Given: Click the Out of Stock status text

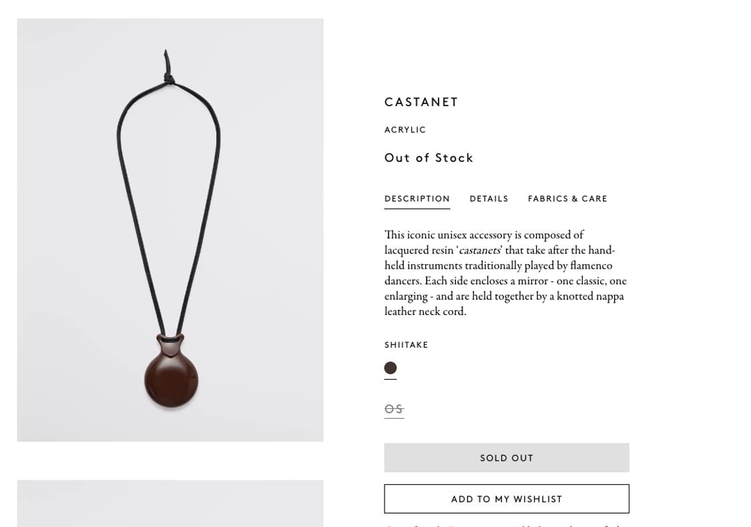Looking at the screenshot, I should click(429, 158).
